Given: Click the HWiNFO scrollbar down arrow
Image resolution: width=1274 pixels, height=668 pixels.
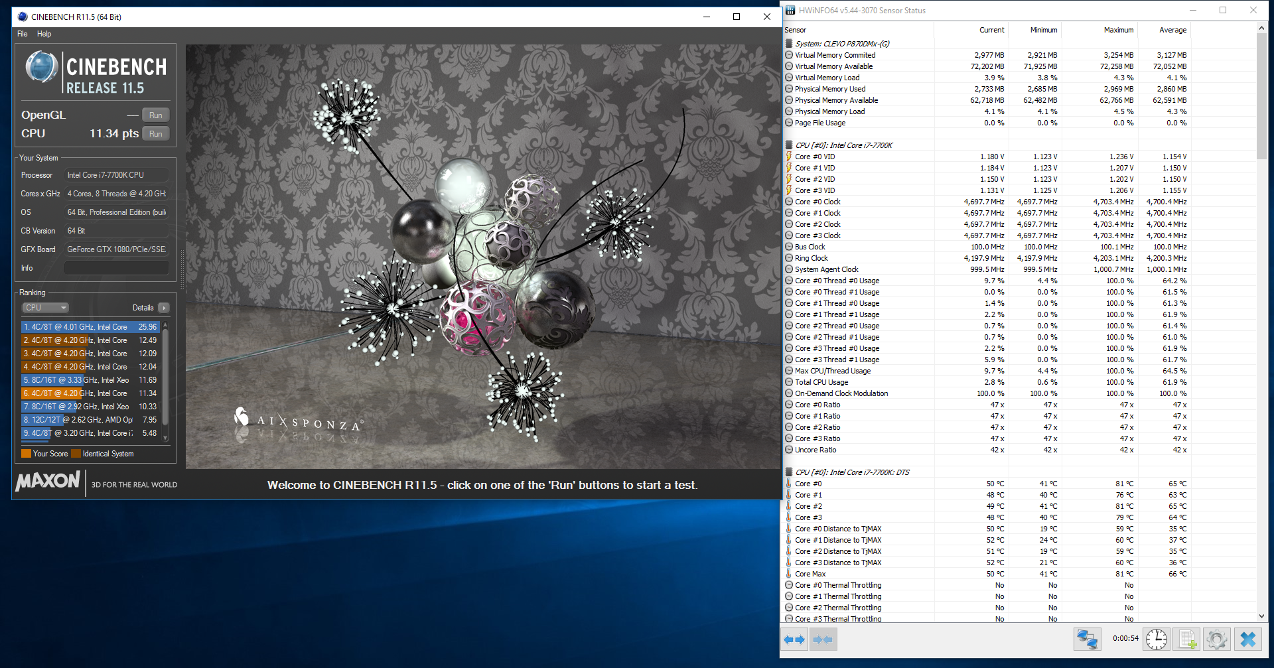Looking at the screenshot, I should coord(1262,616).
